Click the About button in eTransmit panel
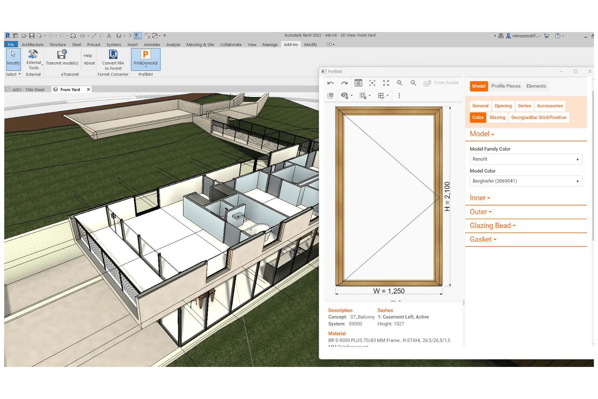Image resolution: width=598 pixels, height=399 pixels. tap(89, 63)
